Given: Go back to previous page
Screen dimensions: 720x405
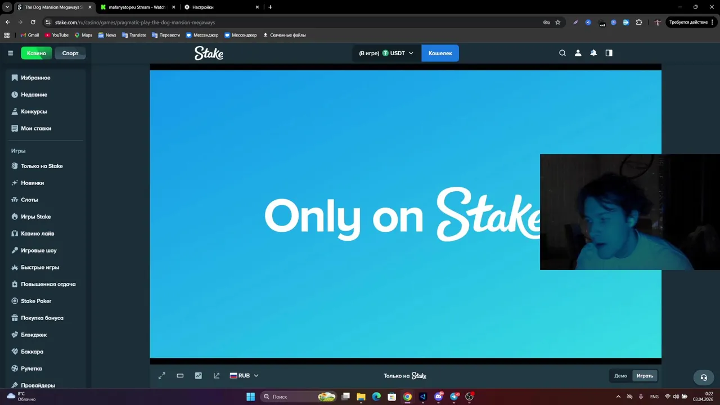Looking at the screenshot, I should tap(7, 22).
